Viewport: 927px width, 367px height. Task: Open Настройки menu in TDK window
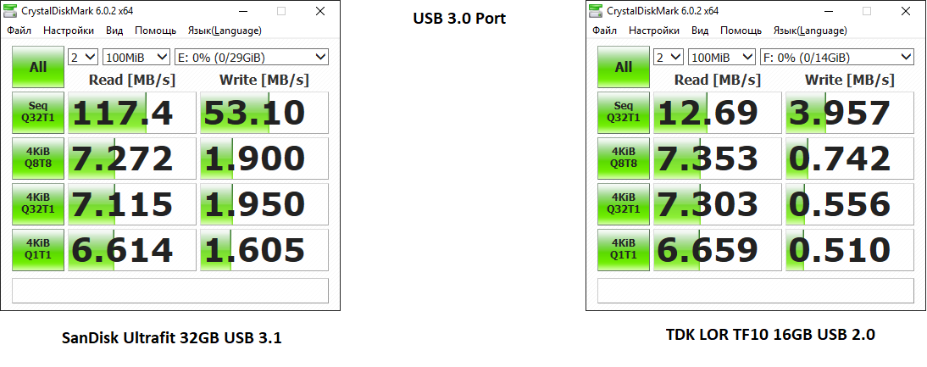(654, 31)
